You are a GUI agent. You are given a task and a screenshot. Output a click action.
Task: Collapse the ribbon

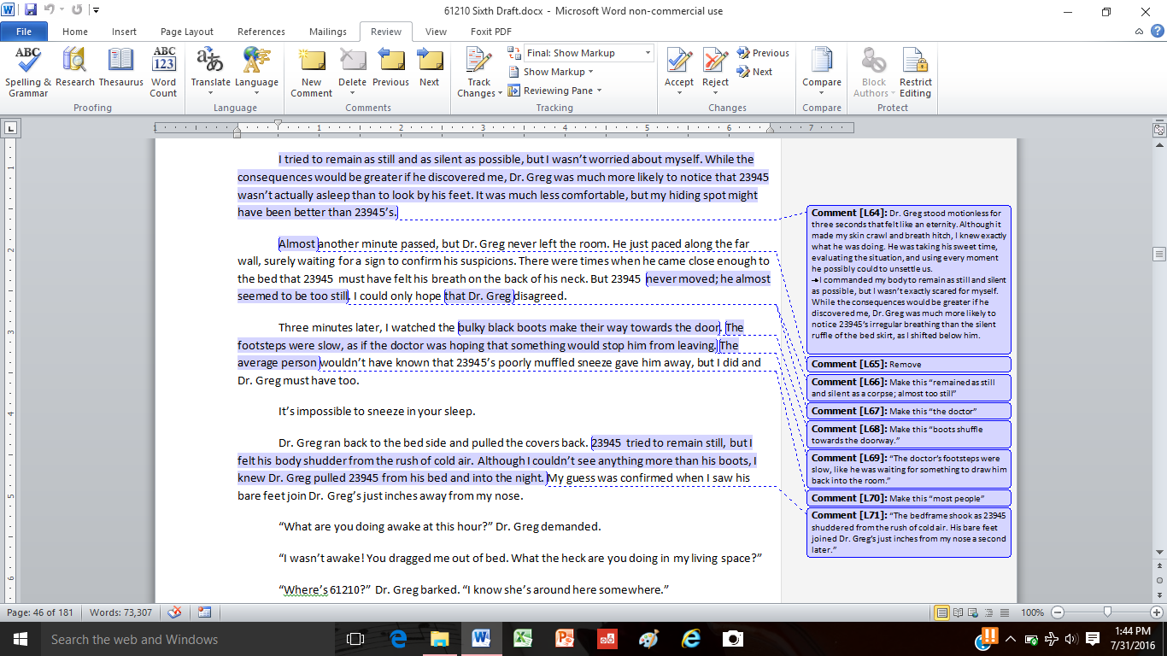tap(1139, 32)
